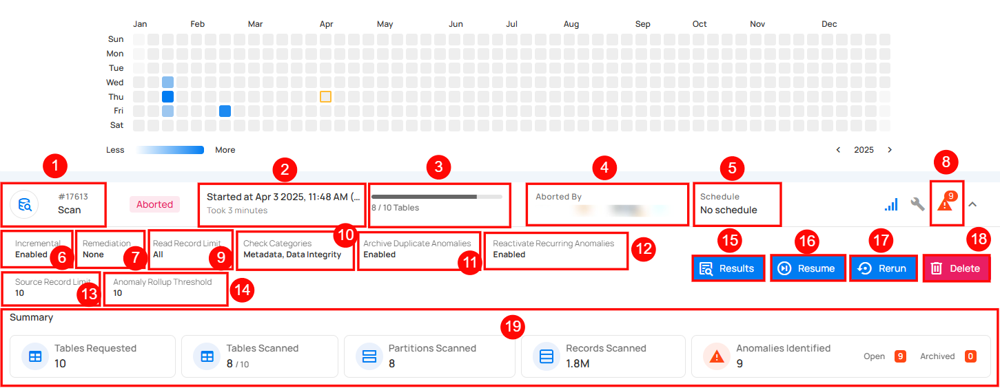Click the Tables Scanned summary icon
This screenshot has width=1000, height=388.
(x=206, y=356)
